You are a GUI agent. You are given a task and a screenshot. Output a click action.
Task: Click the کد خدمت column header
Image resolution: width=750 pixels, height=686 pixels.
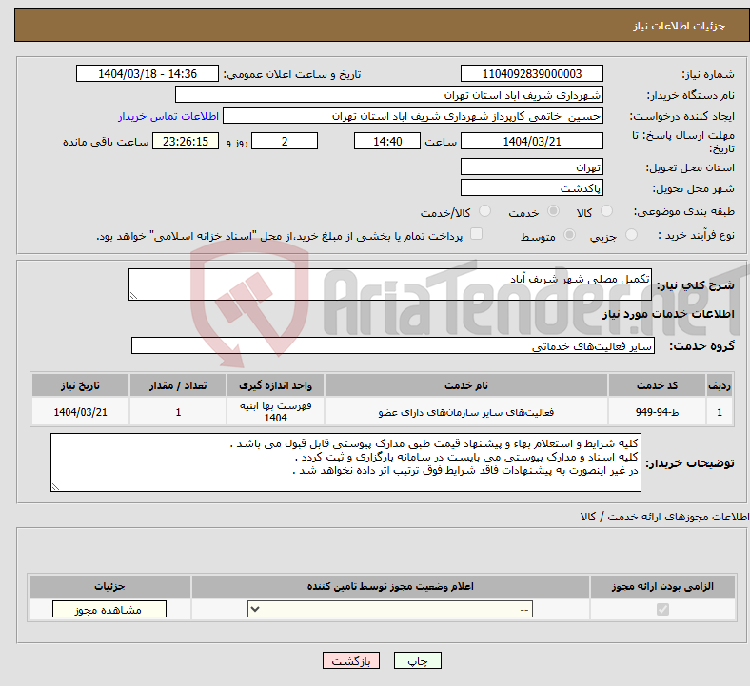658,385
